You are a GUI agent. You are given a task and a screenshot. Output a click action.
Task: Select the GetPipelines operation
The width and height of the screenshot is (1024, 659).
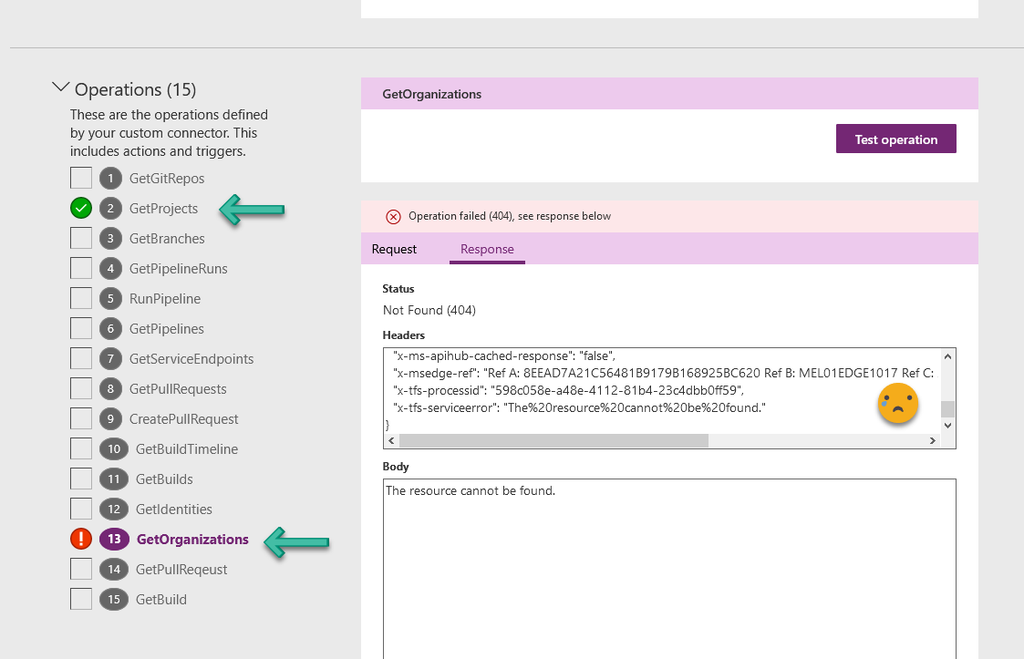click(167, 328)
